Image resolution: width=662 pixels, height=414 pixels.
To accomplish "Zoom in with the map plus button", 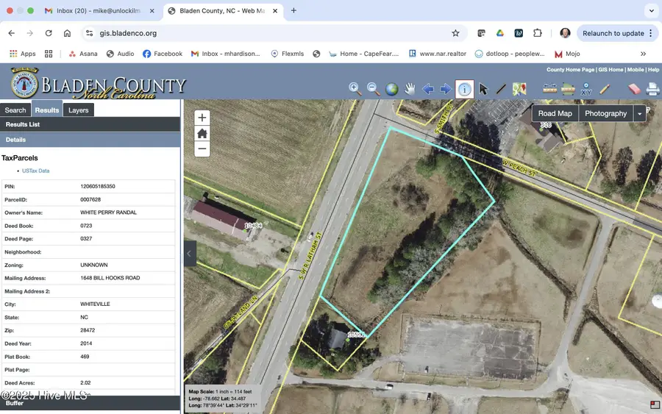I will click(x=202, y=118).
